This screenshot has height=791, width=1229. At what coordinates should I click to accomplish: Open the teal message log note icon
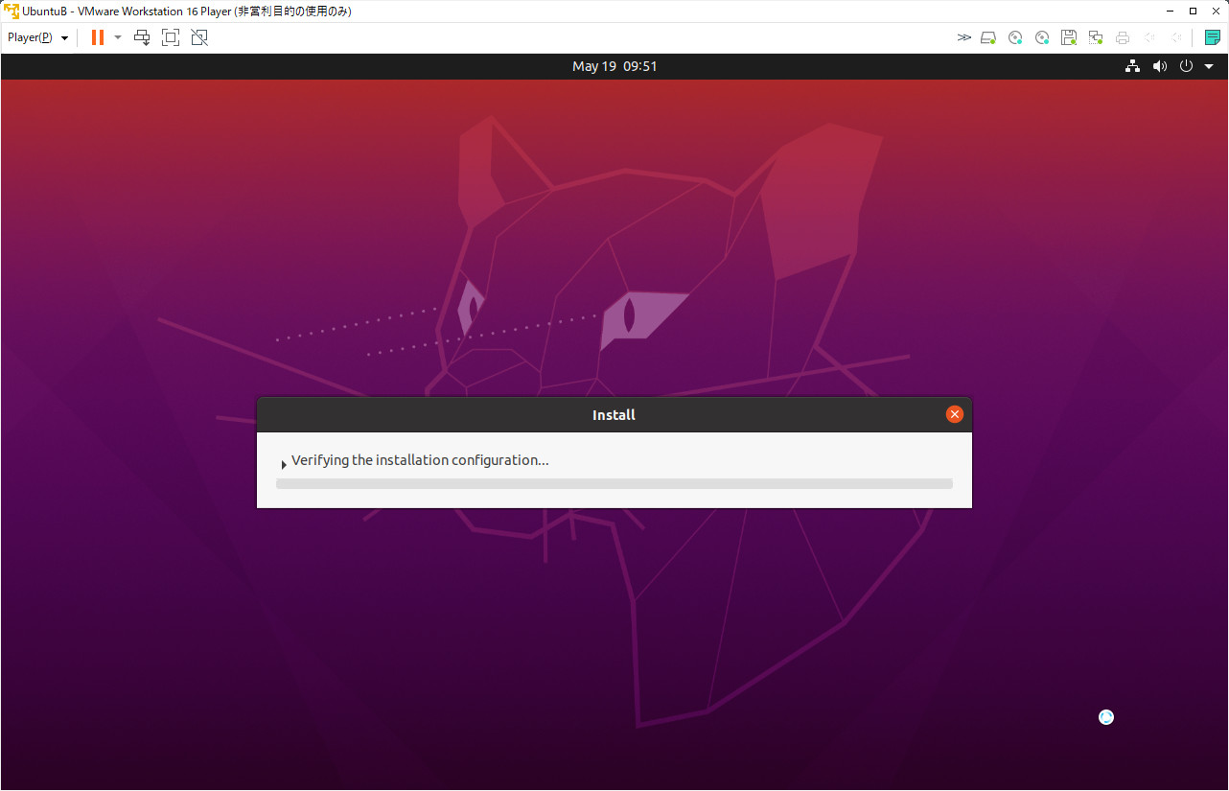pyautogui.click(x=1213, y=37)
